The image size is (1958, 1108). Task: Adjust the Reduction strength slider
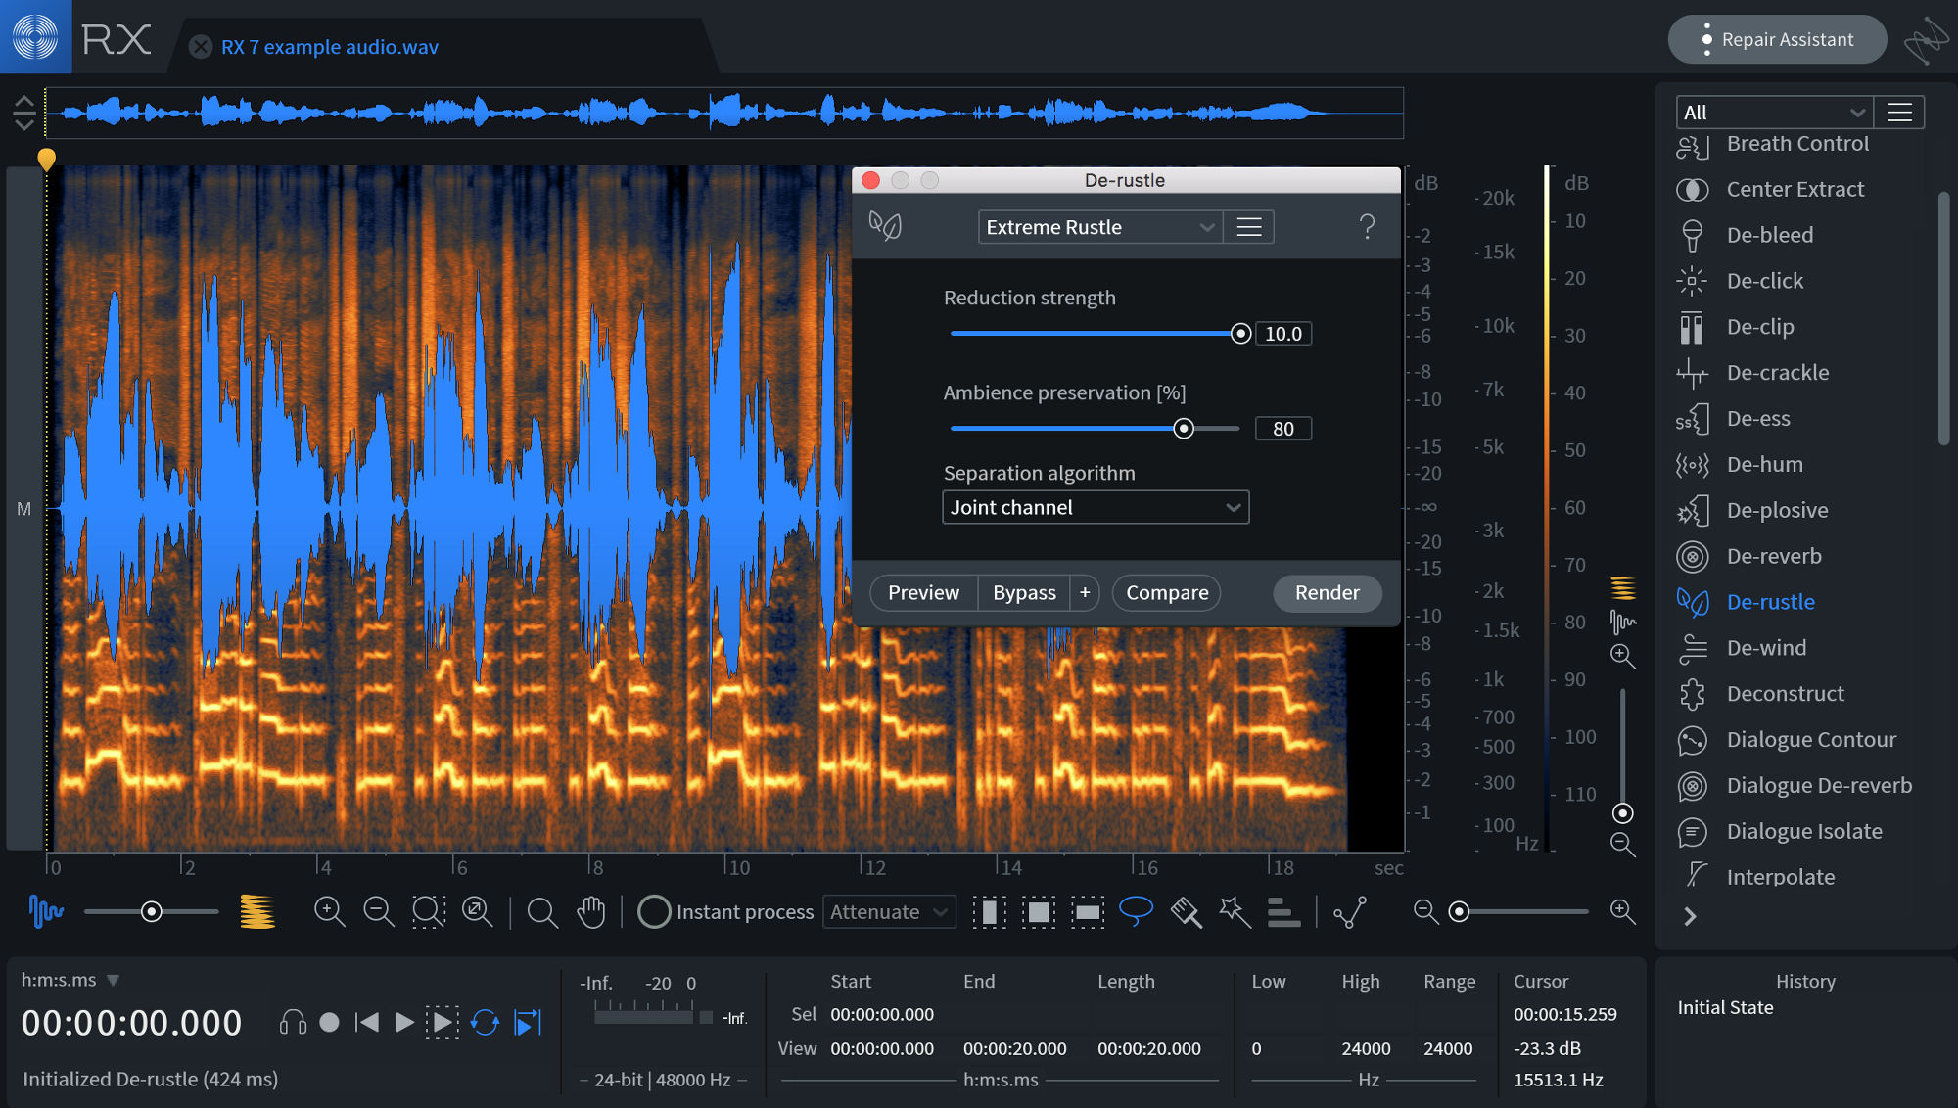tap(1240, 333)
